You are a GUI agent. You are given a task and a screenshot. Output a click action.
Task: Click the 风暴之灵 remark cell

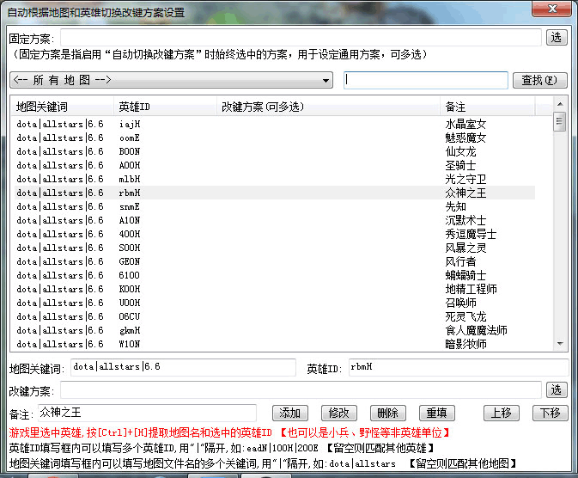click(x=465, y=248)
